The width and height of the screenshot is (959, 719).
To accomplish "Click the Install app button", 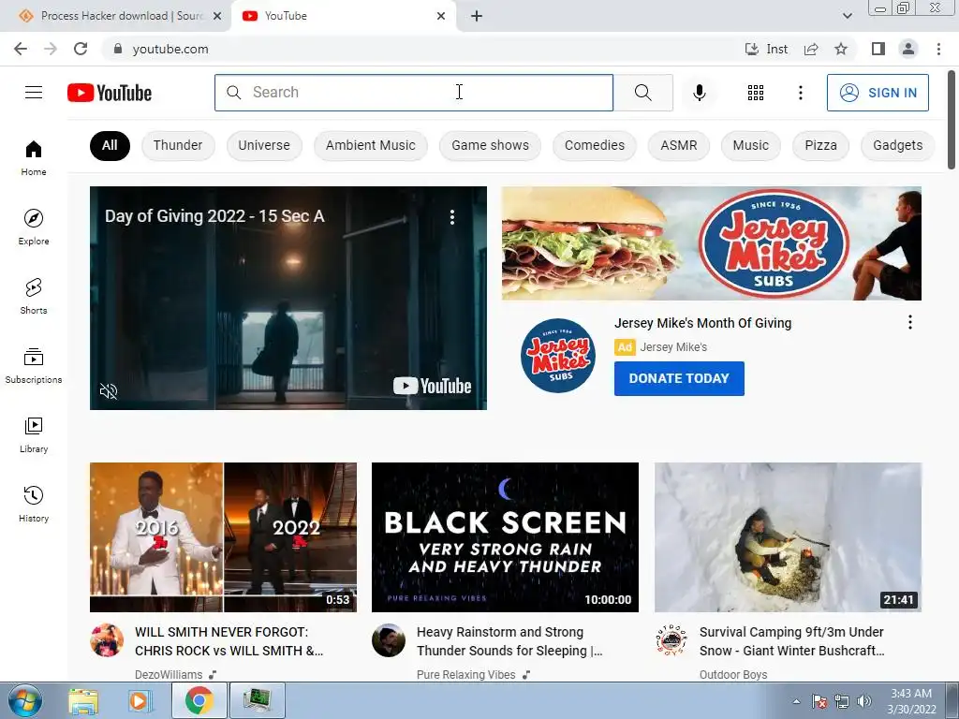I will pyautogui.click(x=766, y=49).
